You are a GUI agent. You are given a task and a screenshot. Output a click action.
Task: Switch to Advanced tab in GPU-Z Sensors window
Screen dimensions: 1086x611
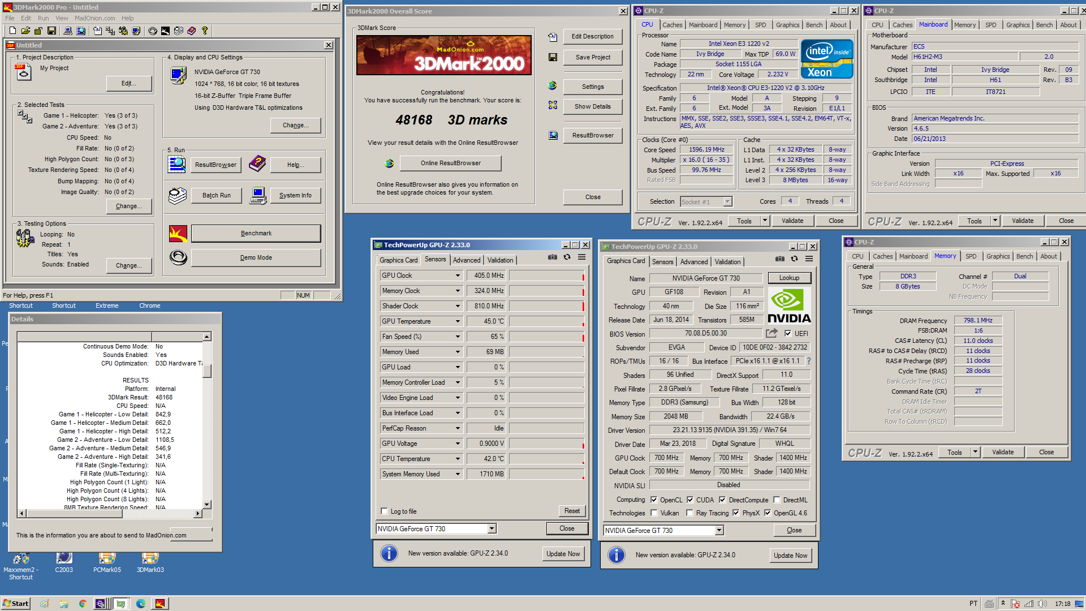click(467, 260)
